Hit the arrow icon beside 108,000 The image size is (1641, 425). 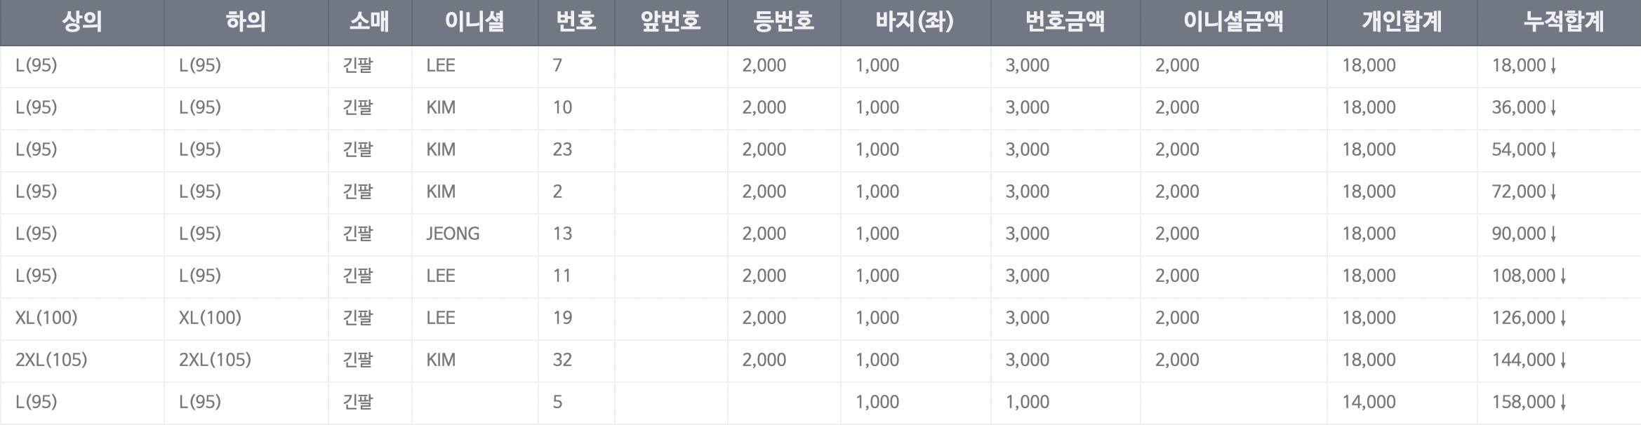(x=1563, y=276)
